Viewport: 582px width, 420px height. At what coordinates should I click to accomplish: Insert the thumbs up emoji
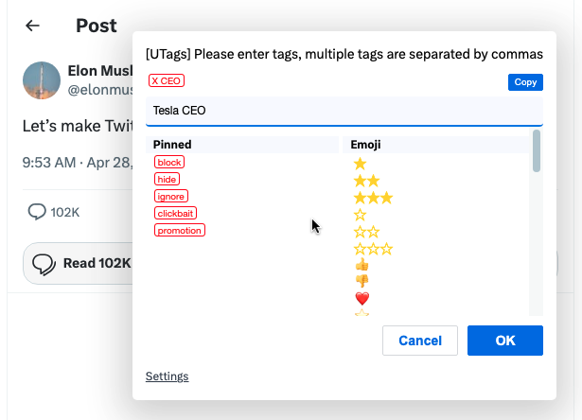pos(361,265)
